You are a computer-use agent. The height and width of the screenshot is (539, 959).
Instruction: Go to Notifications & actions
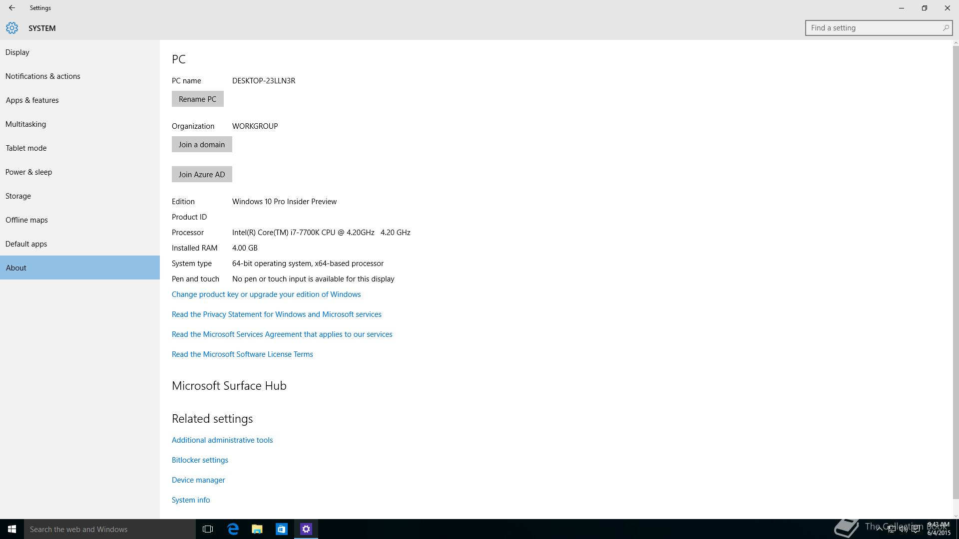pos(80,76)
